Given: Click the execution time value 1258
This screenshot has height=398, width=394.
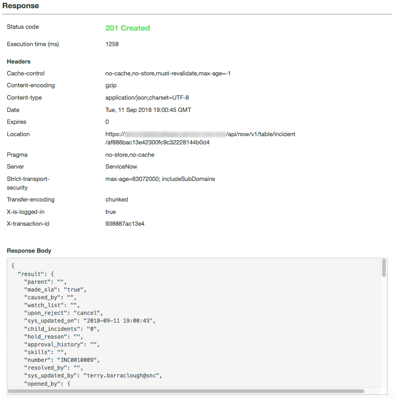Looking at the screenshot, I should tap(112, 44).
